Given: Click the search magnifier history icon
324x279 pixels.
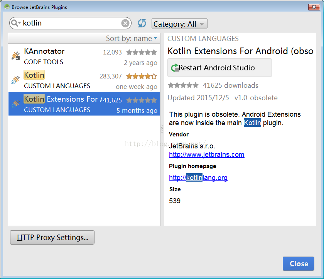Looking at the screenshot, I should coord(16,23).
